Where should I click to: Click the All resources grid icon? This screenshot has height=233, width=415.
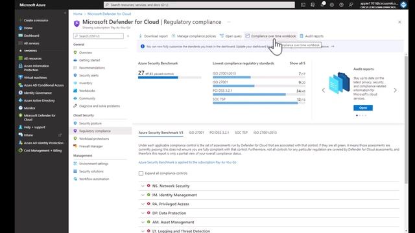20,58
